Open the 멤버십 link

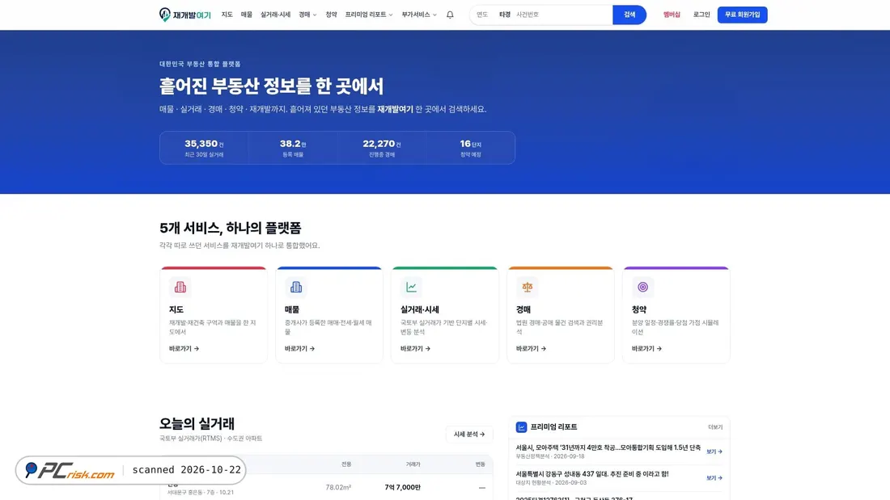tap(672, 15)
